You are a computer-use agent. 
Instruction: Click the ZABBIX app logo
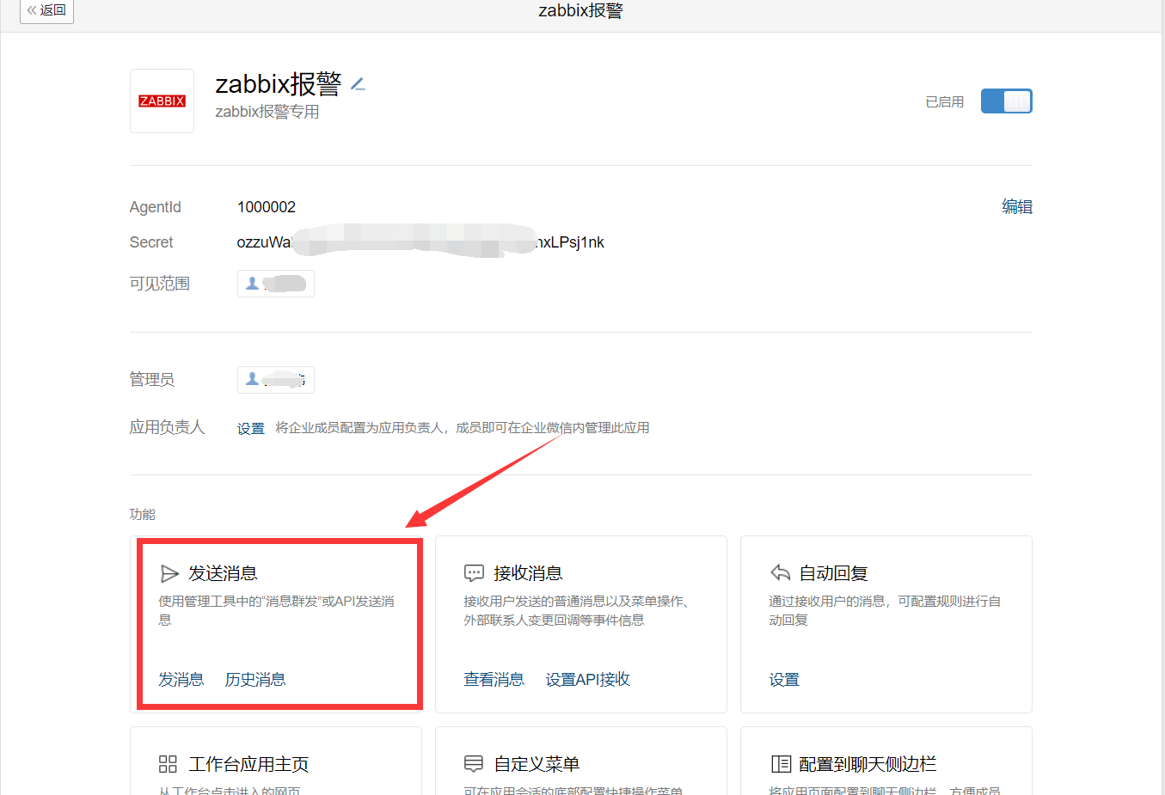pyautogui.click(x=162, y=101)
